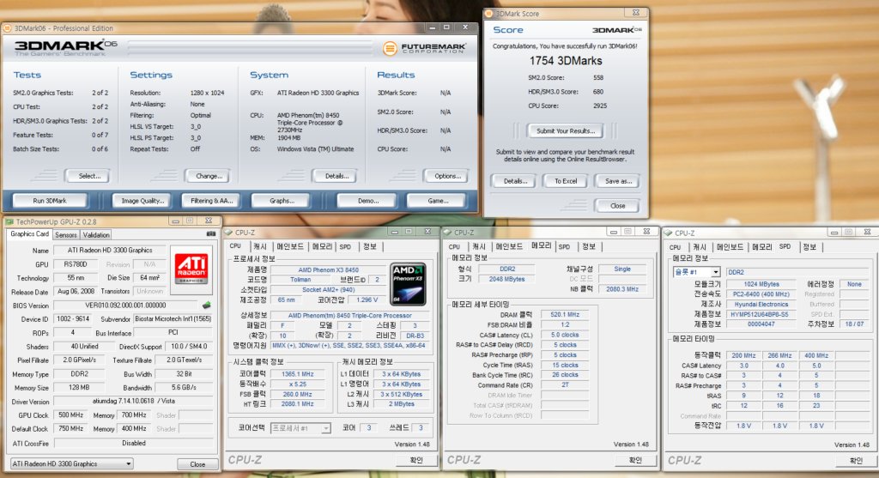Screen dimensions: 879x478
Task: Click the part number HYMP512U64BP8-S5
Action: tap(761, 314)
